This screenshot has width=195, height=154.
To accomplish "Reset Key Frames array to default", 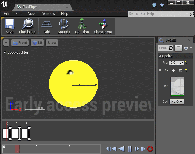I will click(x=186, y=70).
